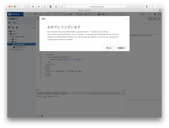Image resolution: width=169 pixels, height=128 pixels.
Task: Click the 保存 save toolbar button
Action: (x=79, y=14)
